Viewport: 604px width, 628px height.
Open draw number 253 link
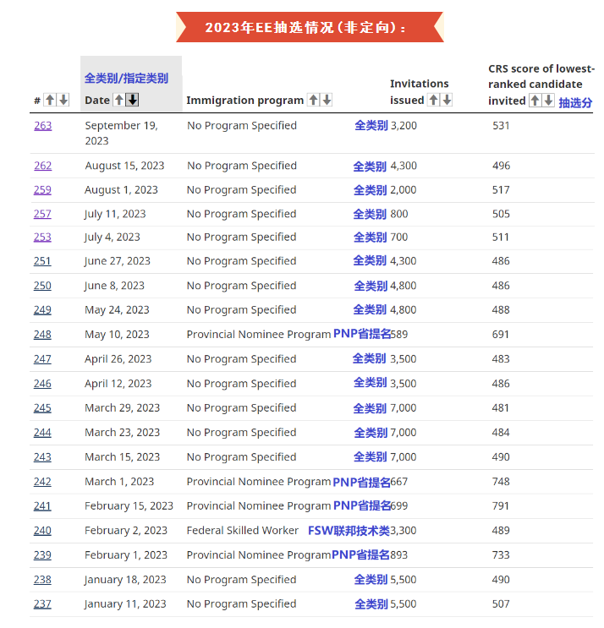pyautogui.click(x=42, y=238)
